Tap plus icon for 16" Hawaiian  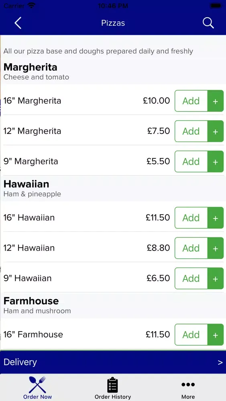point(216,218)
